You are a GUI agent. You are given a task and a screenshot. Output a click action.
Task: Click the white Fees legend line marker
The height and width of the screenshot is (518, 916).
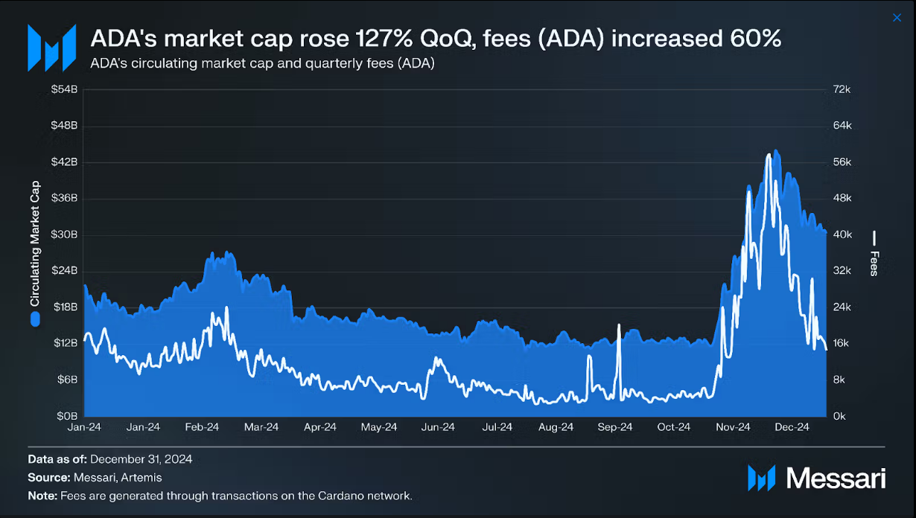coord(874,238)
